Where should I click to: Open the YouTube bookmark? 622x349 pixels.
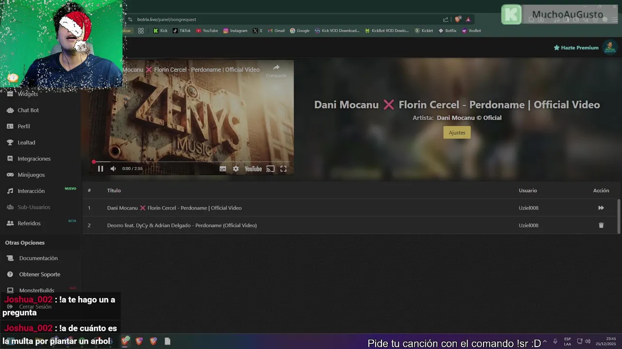pos(207,31)
